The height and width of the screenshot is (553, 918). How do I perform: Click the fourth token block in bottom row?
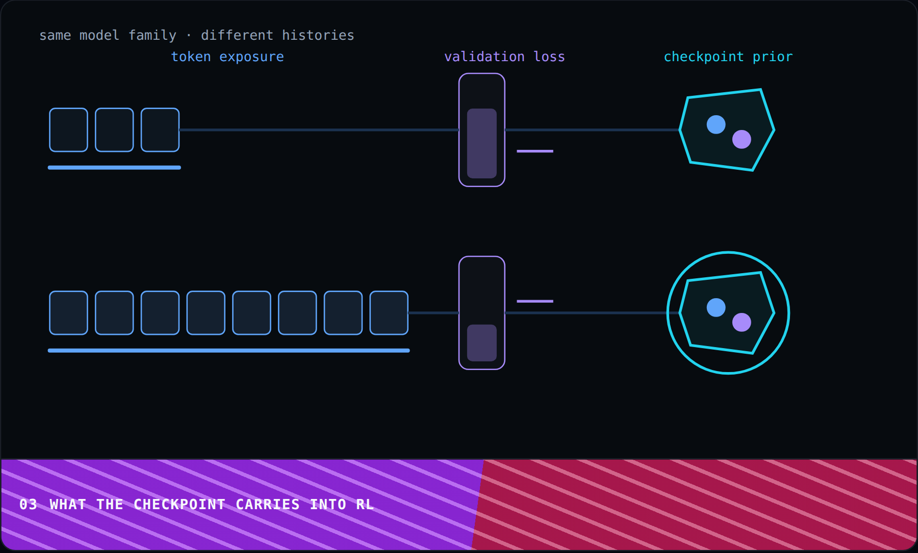click(x=206, y=313)
